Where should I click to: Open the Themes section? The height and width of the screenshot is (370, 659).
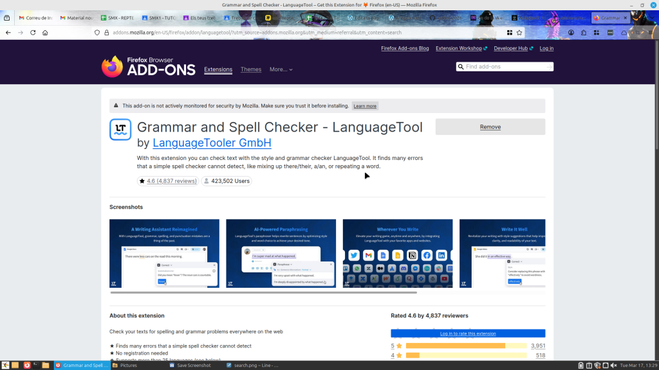tap(251, 69)
